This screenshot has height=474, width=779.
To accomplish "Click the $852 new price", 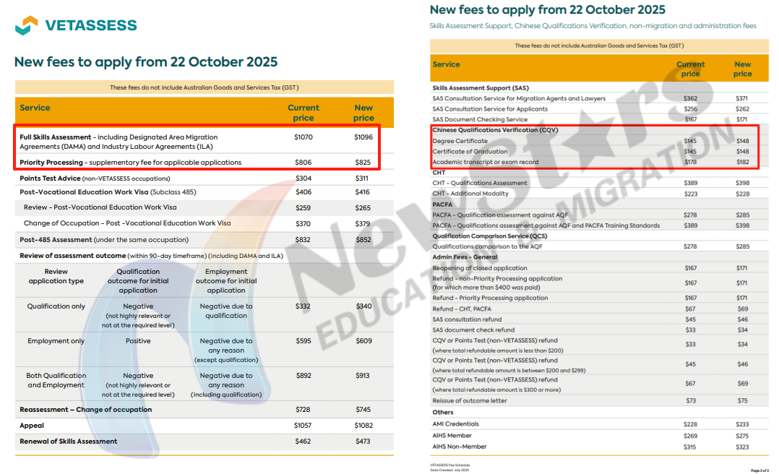I will point(363,240).
